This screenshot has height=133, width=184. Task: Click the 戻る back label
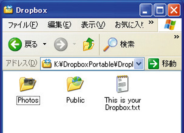coord(31,44)
